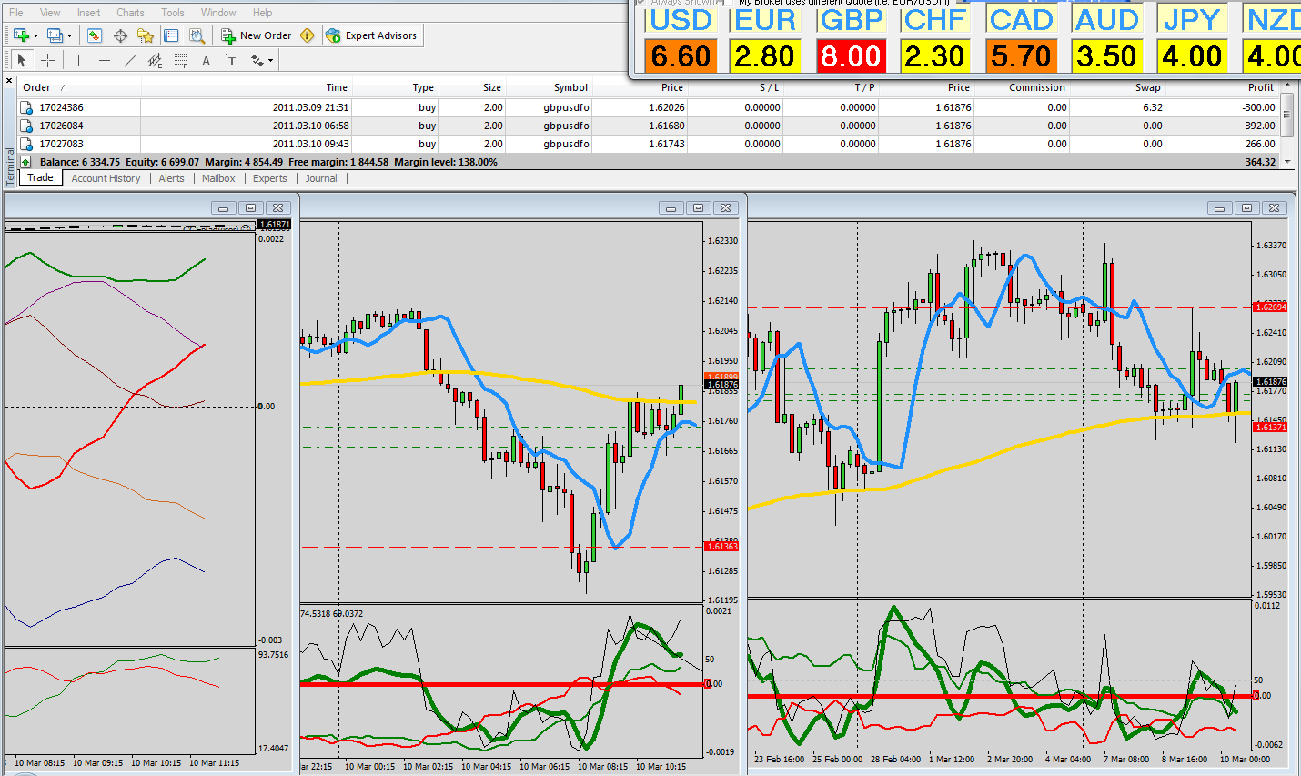The width and height of the screenshot is (1301, 776).
Task: Click the New Order button
Action: (257, 35)
